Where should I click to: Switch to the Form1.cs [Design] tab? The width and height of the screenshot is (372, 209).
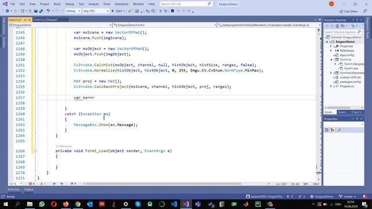tap(45, 20)
